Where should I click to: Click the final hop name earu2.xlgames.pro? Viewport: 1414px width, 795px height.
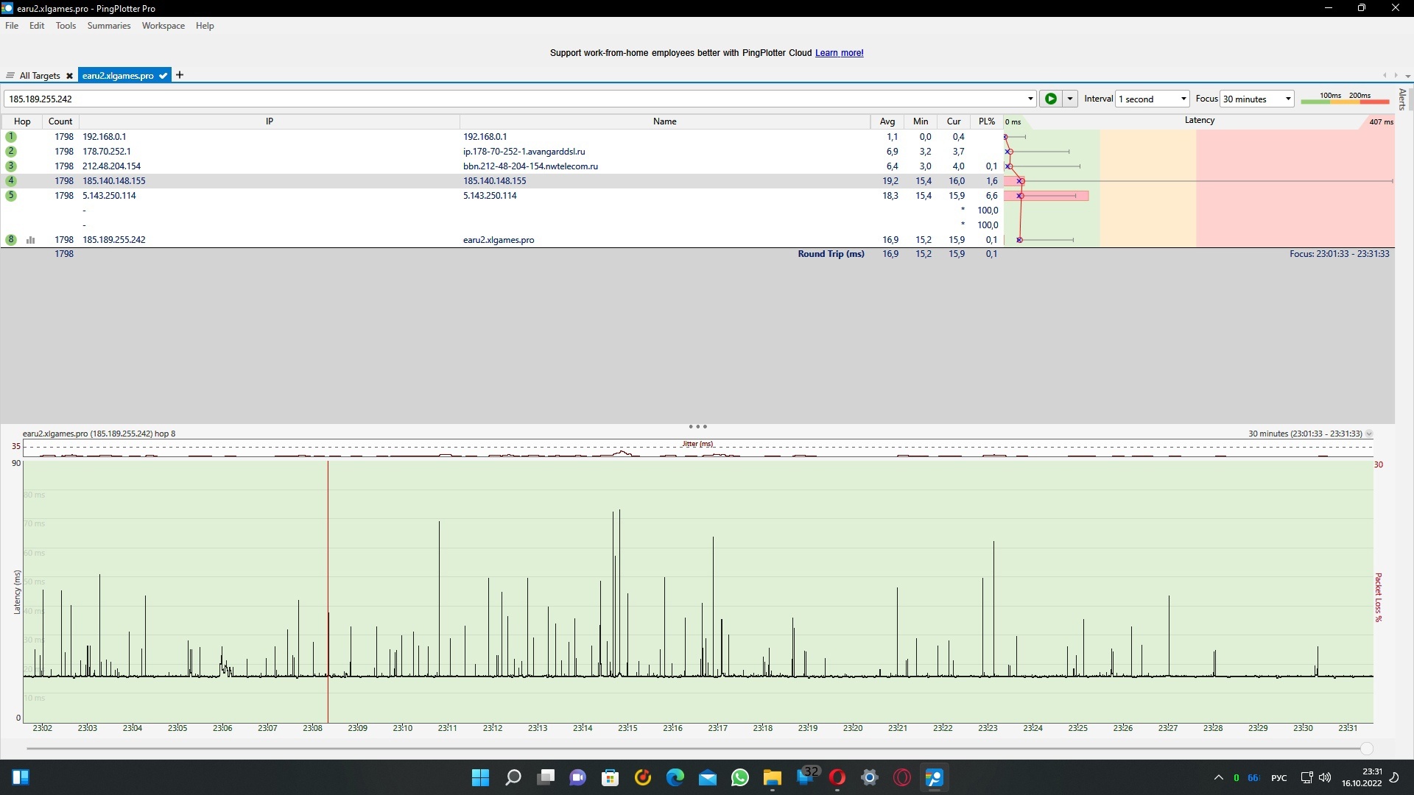coord(499,240)
